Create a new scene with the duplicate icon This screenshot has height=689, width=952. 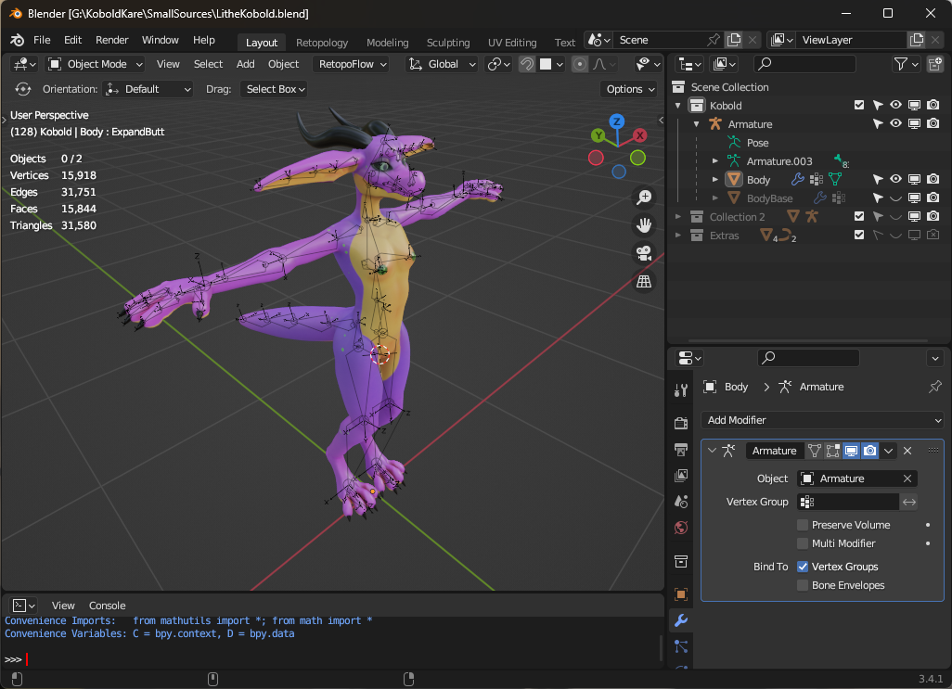coord(734,40)
